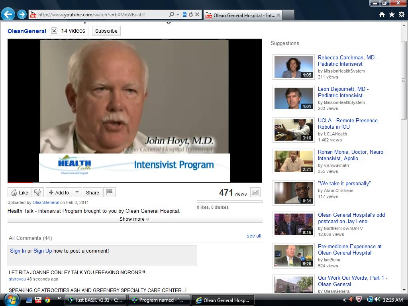408x306 pixels.
Task: Open the address bar dropdown arrow
Action: point(178,15)
